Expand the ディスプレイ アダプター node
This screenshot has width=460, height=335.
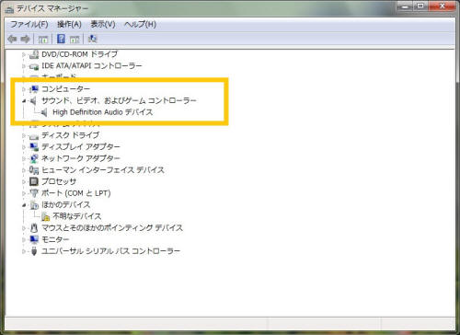point(24,147)
